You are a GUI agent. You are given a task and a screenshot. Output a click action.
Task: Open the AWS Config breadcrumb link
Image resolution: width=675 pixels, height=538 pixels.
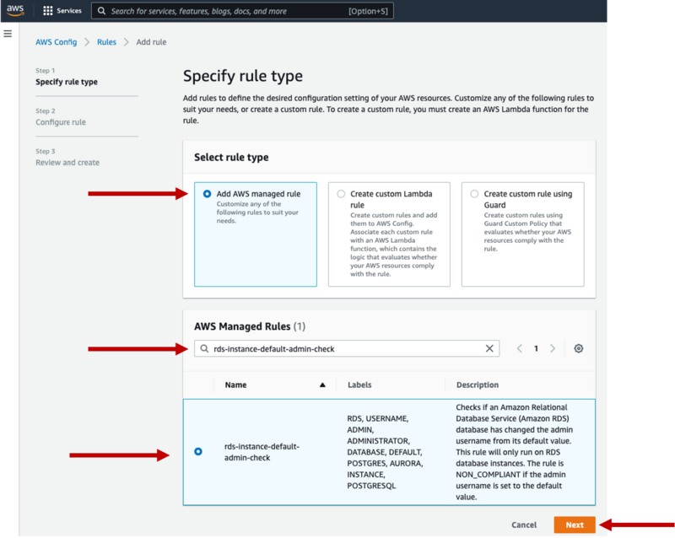[57, 42]
